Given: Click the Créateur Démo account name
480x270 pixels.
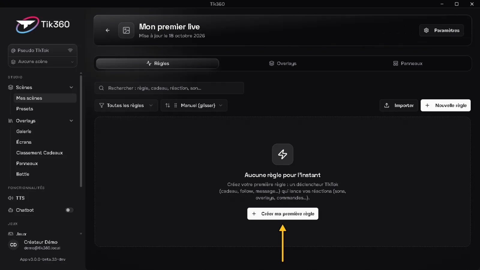Looking at the screenshot, I should pyautogui.click(x=41, y=242).
